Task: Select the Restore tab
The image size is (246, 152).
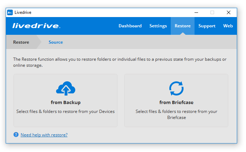Action: [x=182, y=26]
